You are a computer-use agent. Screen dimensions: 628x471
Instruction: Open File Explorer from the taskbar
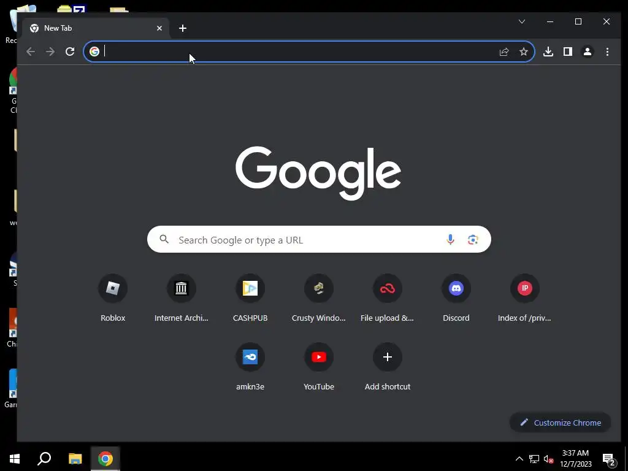75,459
